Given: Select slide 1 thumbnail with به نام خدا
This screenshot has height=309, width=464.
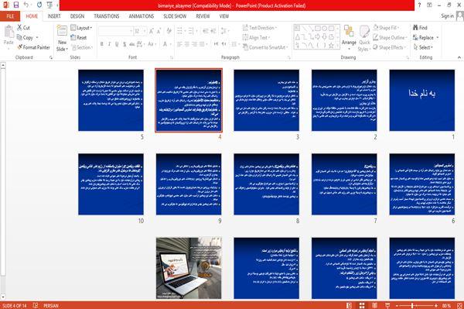Looking at the screenshot, I should click(x=422, y=100).
